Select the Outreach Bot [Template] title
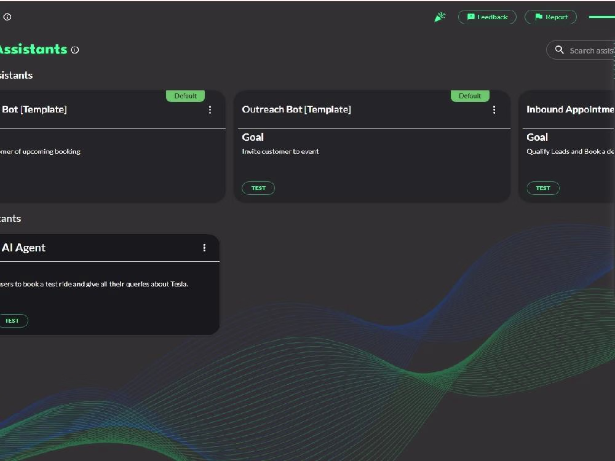 (x=296, y=109)
